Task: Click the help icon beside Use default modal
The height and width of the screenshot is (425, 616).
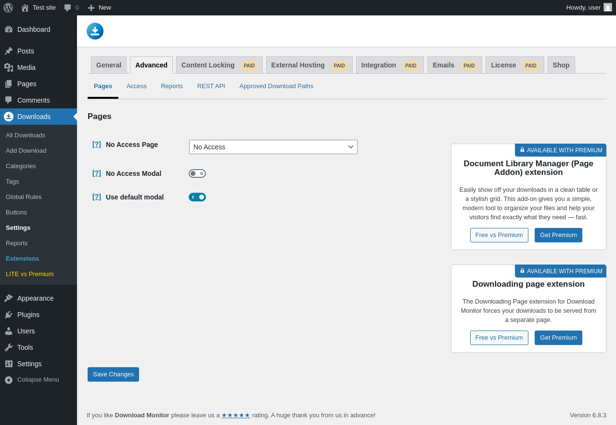Action: 97,197
